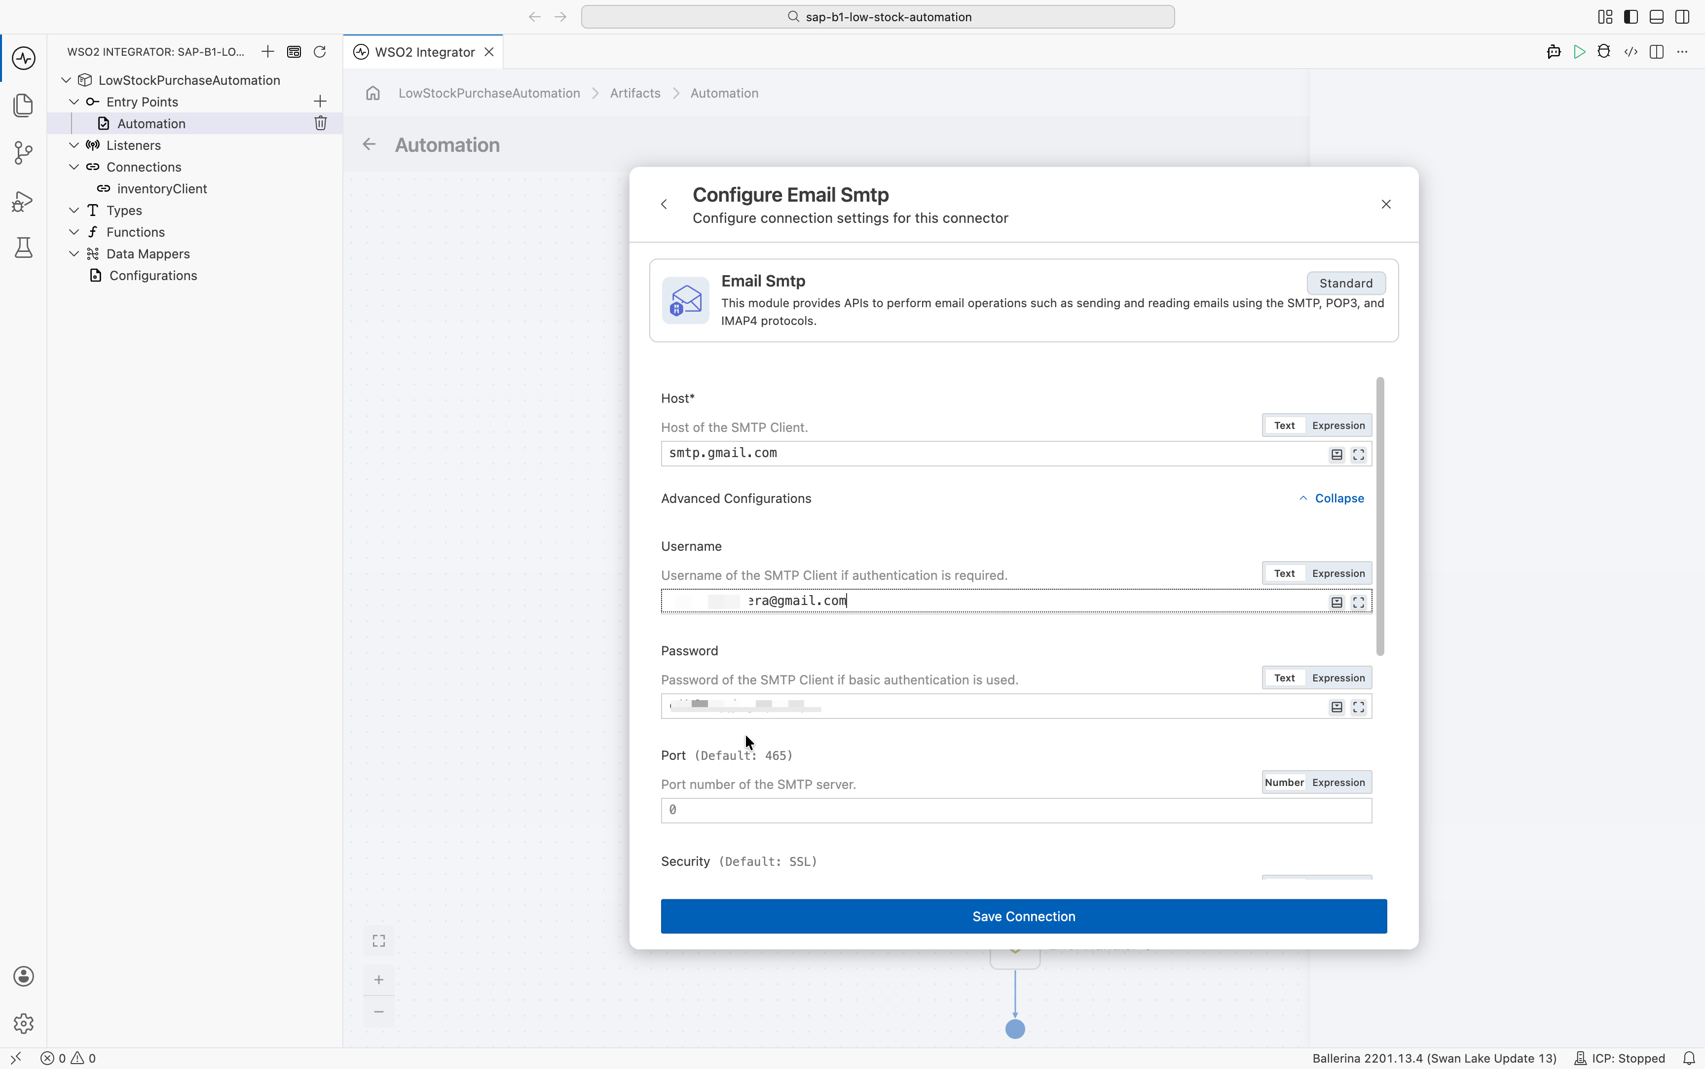1705x1069 pixels.
Task: Run the integration with play icon
Action: tap(1579, 52)
